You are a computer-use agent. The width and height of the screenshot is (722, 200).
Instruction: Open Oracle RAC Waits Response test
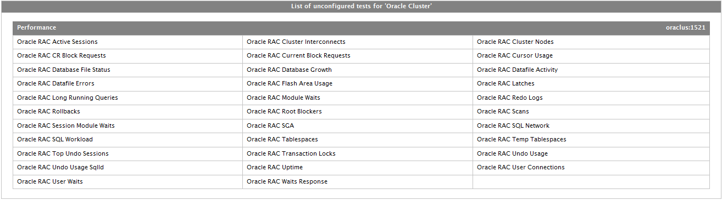(287, 181)
